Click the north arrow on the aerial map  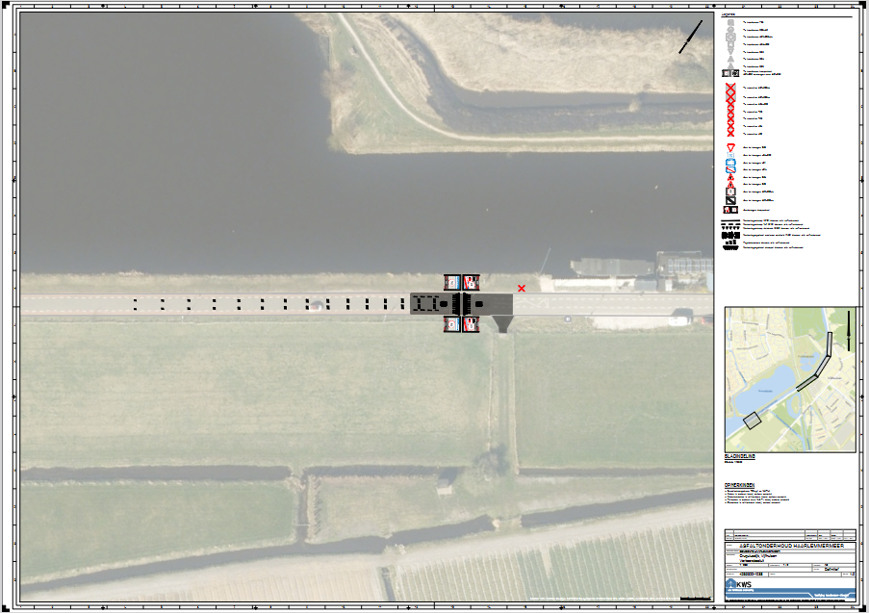[691, 38]
